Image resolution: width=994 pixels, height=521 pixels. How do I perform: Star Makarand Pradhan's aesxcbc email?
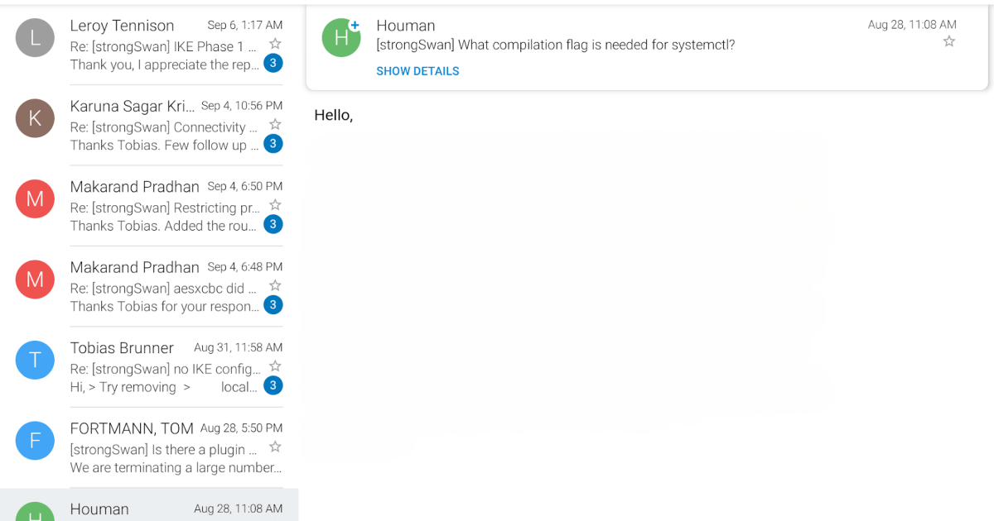(275, 284)
